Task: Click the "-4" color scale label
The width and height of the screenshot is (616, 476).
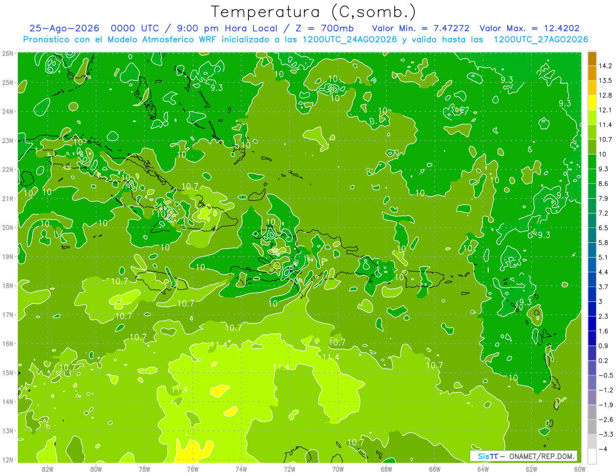Action: [x=603, y=449]
